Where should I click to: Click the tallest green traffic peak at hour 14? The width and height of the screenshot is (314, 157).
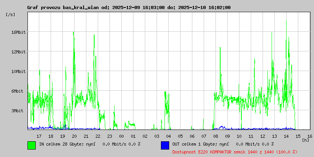(287, 21)
